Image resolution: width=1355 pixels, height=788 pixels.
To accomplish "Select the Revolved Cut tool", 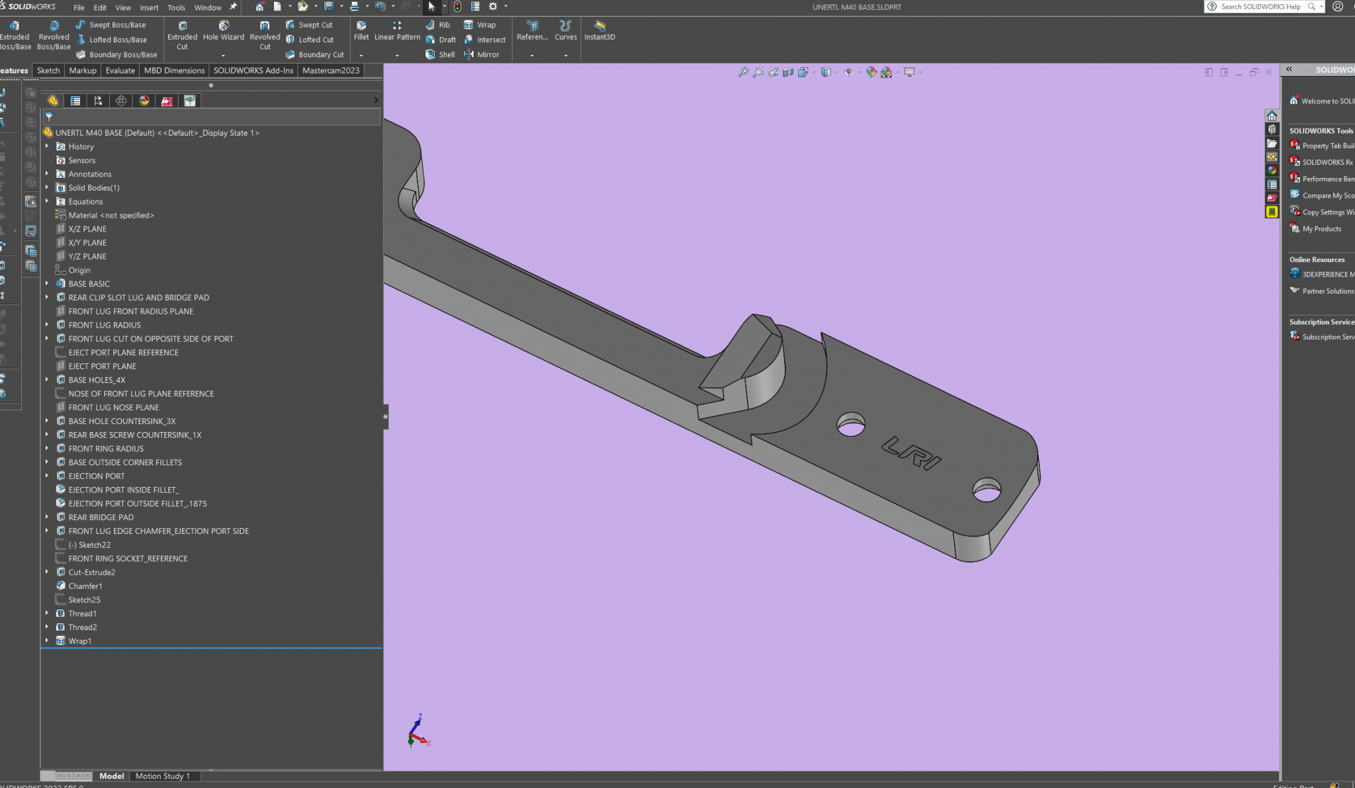I will (x=265, y=36).
